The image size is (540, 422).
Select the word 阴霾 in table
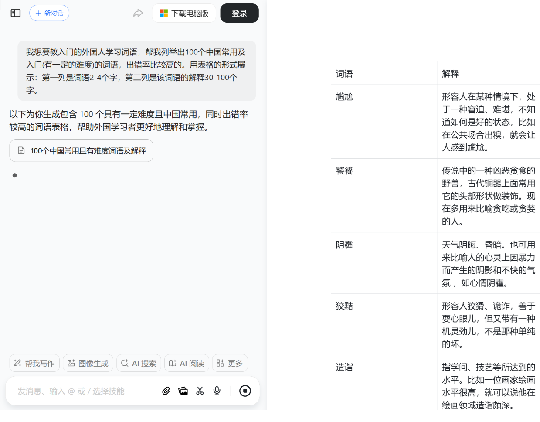[x=344, y=245]
